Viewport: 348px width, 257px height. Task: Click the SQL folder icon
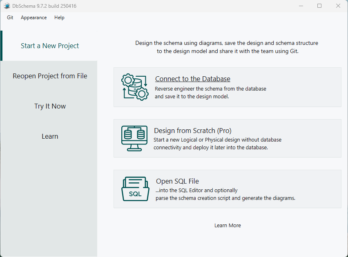pyautogui.click(x=135, y=189)
